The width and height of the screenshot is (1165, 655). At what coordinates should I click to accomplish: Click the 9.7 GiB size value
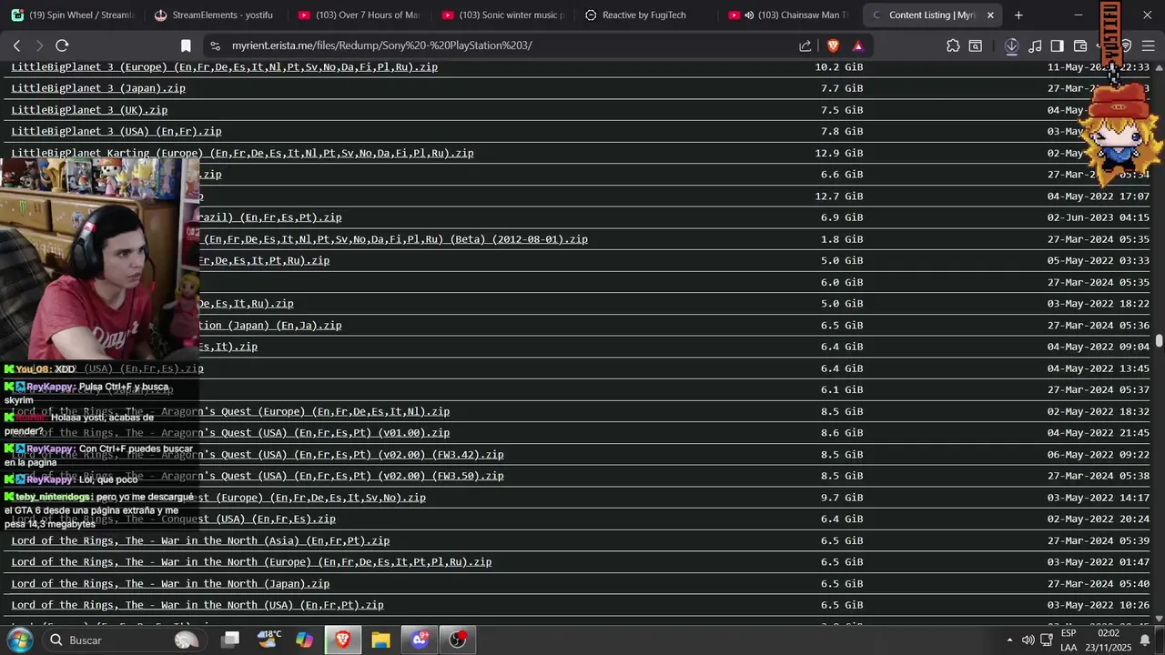(842, 498)
